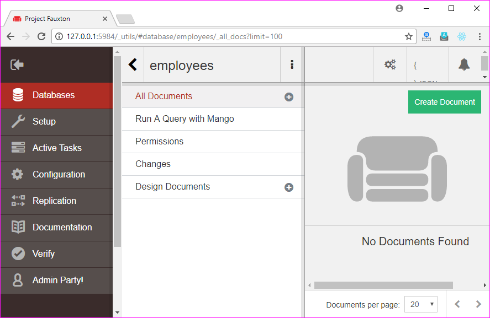Viewport: 490px width, 318px height.
Task: Click the address bar URL field
Action: [234, 37]
